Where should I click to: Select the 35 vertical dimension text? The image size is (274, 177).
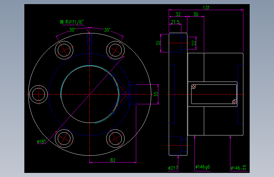click(156, 94)
